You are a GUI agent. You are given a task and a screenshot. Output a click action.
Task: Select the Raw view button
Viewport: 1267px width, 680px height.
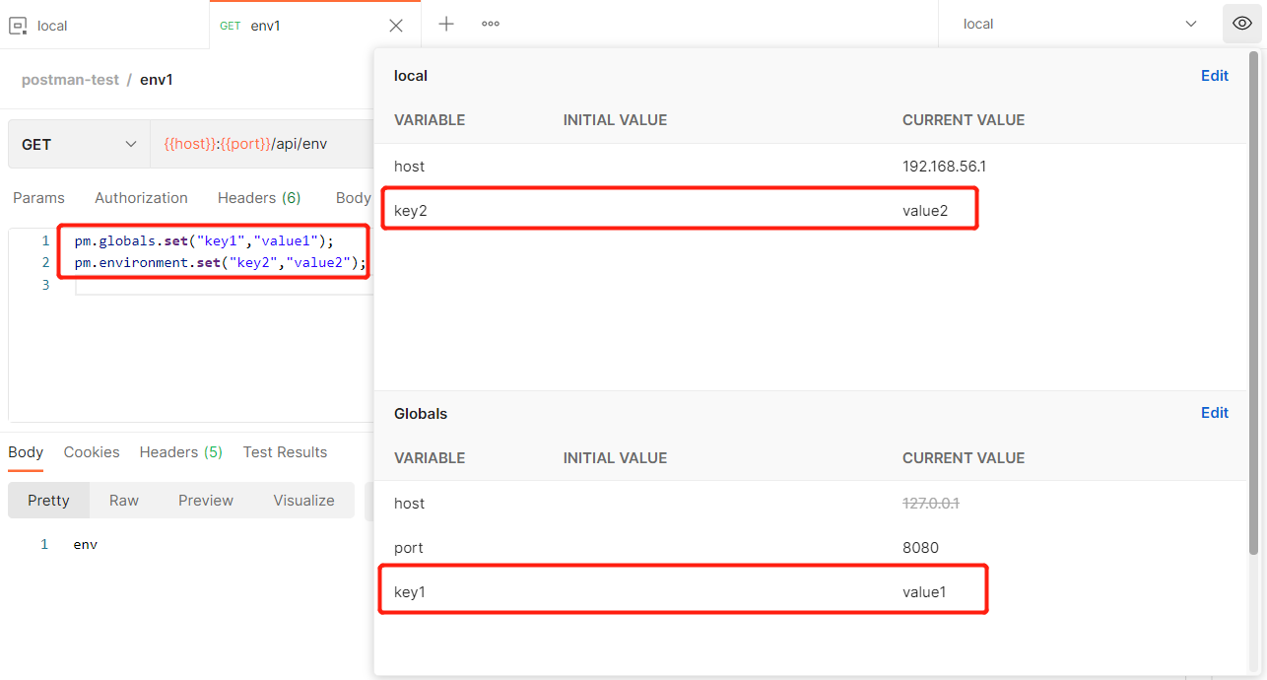(x=124, y=501)
